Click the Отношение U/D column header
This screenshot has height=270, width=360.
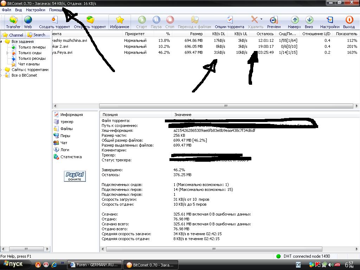pyautogui.click(x=316, y=34)
